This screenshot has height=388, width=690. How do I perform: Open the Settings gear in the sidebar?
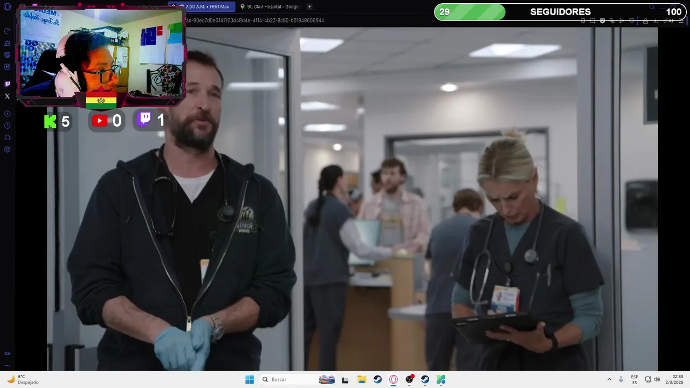(x=7, y=149)
